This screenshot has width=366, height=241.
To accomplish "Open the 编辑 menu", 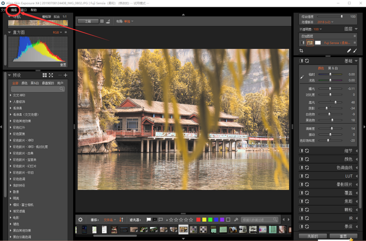I will tap(14, 10).
